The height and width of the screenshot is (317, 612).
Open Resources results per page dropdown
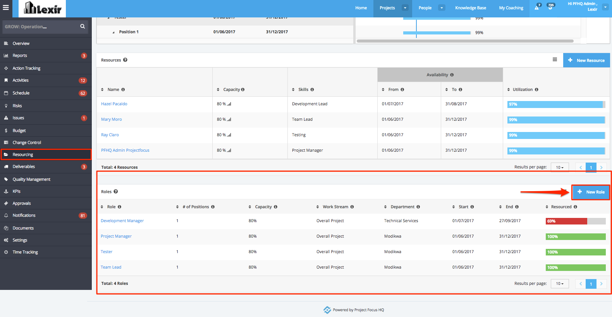point(560,167)
